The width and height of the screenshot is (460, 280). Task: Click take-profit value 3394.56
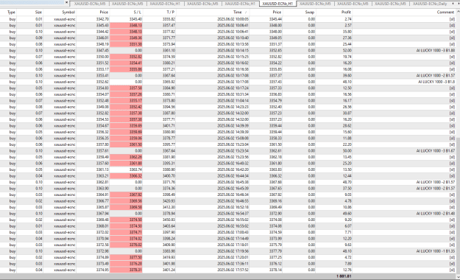pos(169,107)
